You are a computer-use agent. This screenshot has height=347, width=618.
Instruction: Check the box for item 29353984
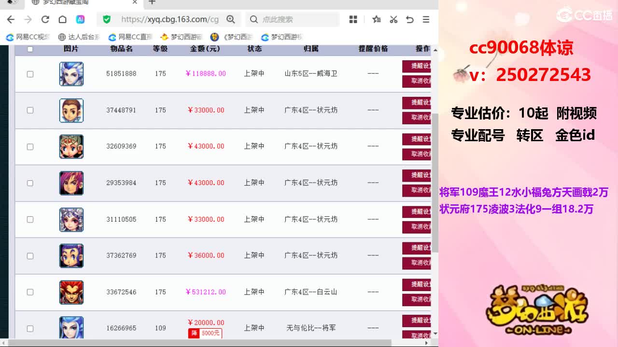[x=30, y=183]
